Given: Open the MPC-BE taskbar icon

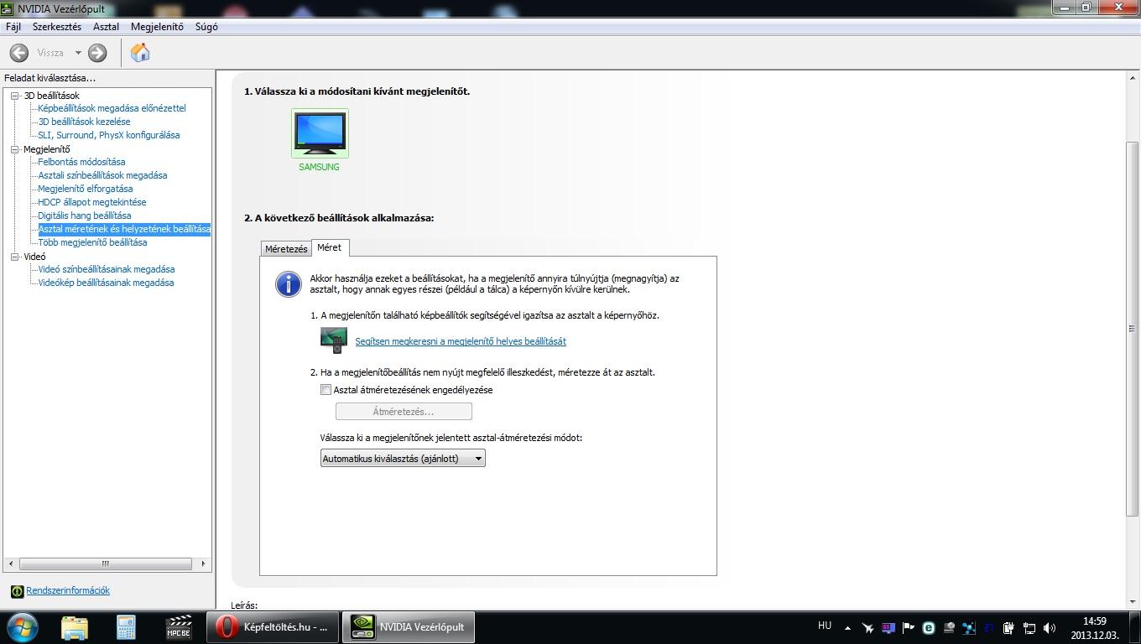Looking at the screenshot, I should (x=178, y=627).
